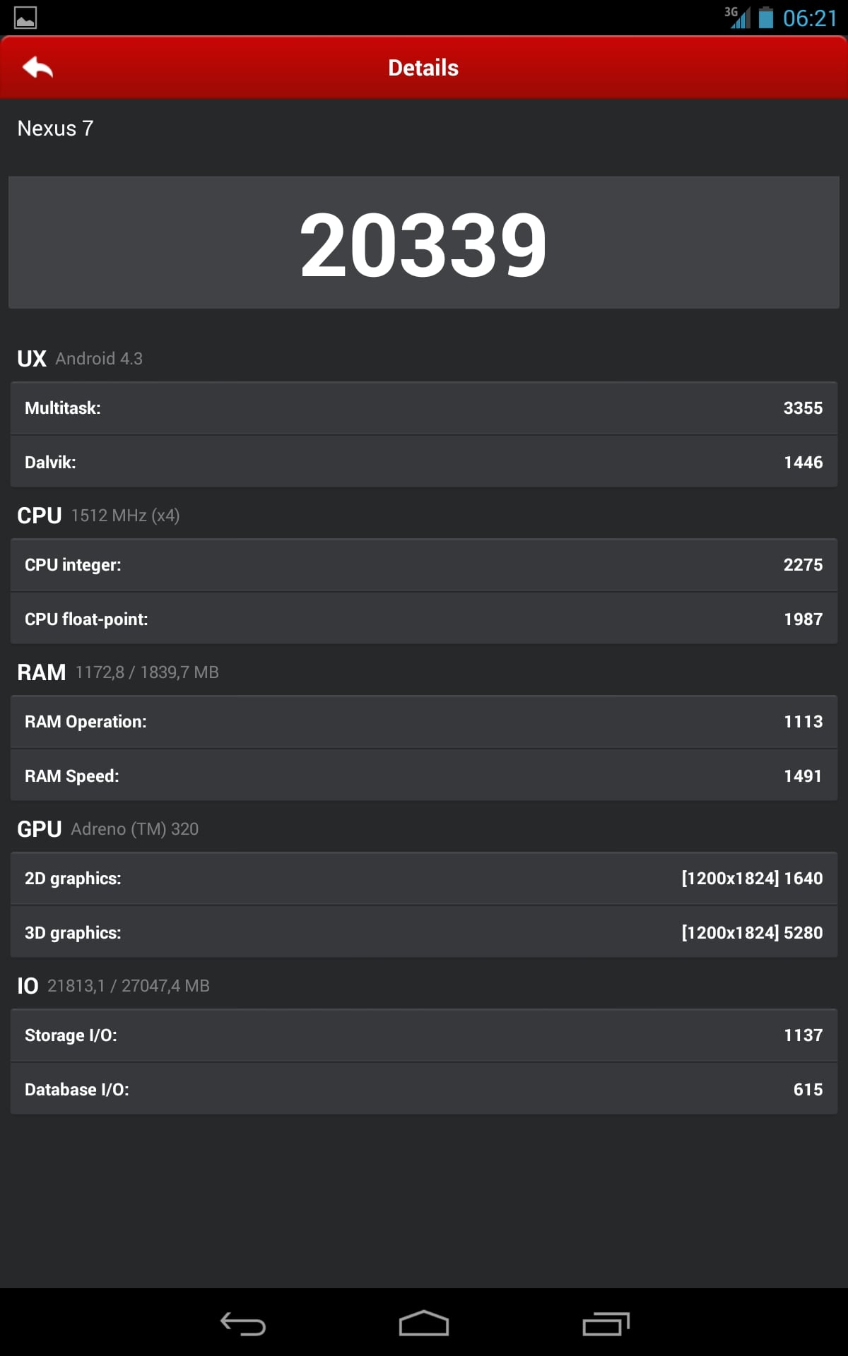Screen dimensions: 848x1356
Task: Tap the back arrow in red header
Action: coord(38,68)
